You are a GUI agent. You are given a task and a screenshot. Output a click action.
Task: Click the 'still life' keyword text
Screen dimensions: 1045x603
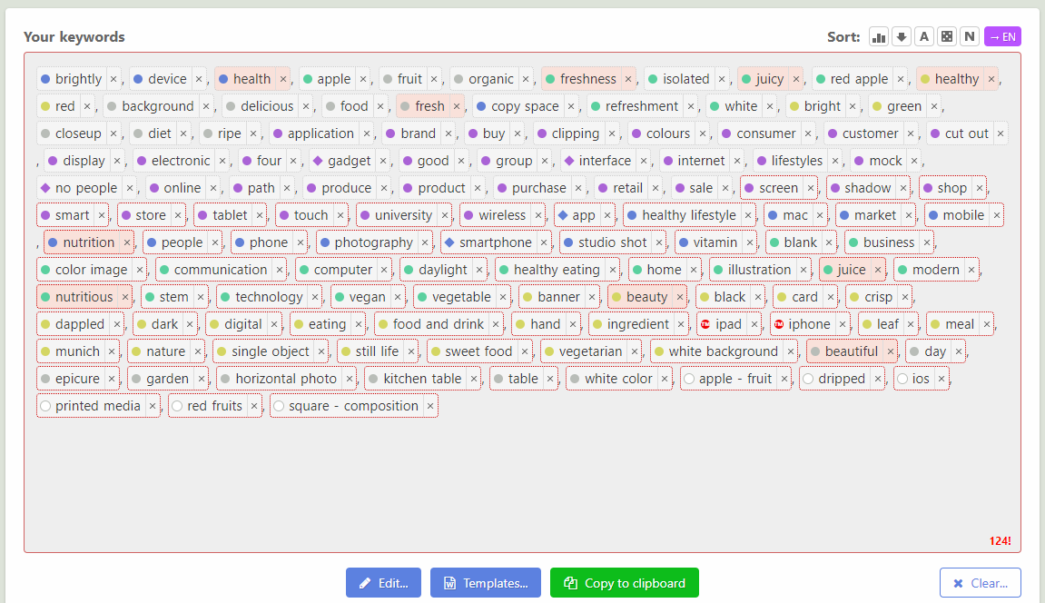pos(377,352)
